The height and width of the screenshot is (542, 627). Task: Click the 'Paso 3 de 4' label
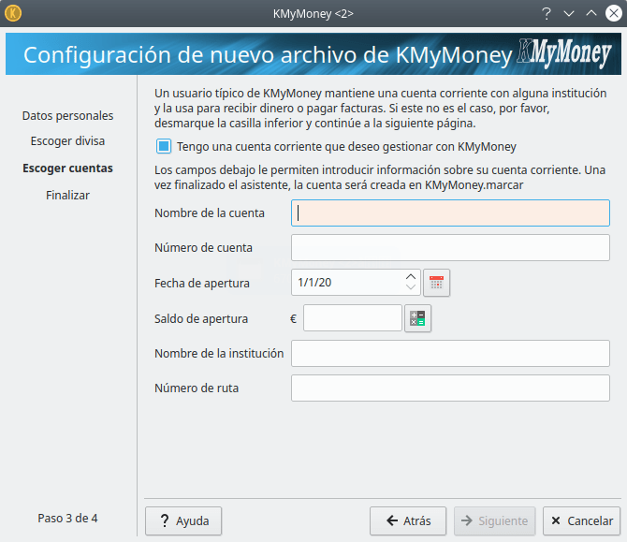[67, 518]
